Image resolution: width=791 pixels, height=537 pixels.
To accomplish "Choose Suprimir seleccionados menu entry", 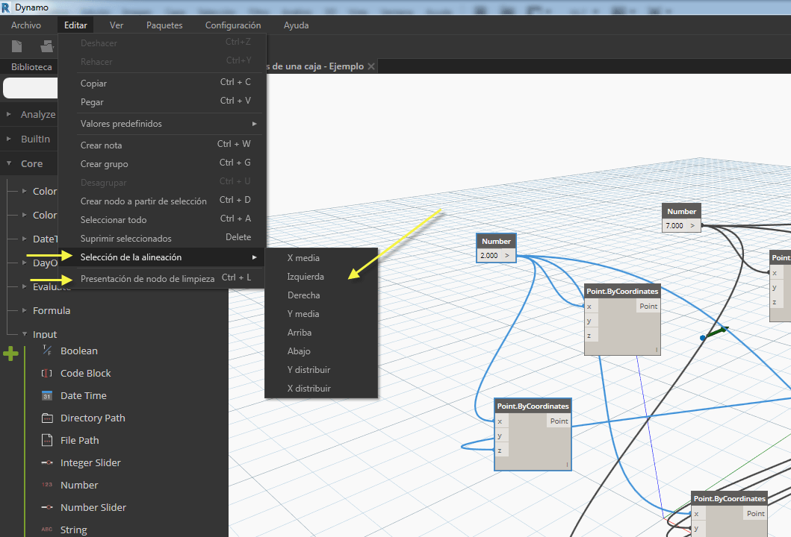I will point(162,238).
